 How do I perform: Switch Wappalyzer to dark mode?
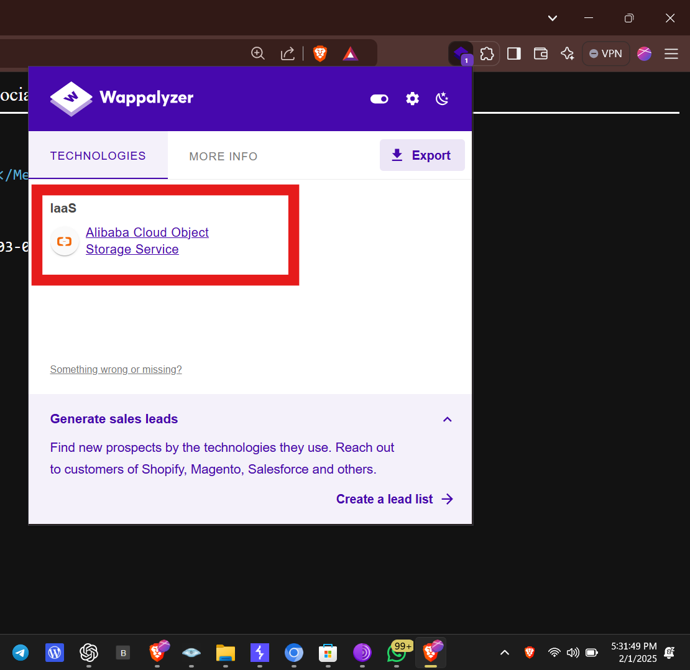point(442,99)
